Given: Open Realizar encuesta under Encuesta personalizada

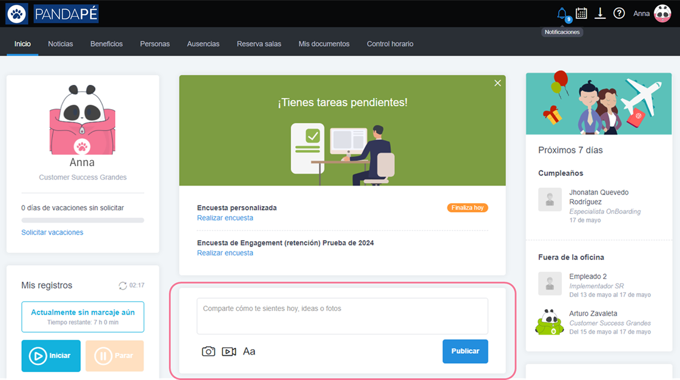Looking at the screenshot, I should 225,218.
